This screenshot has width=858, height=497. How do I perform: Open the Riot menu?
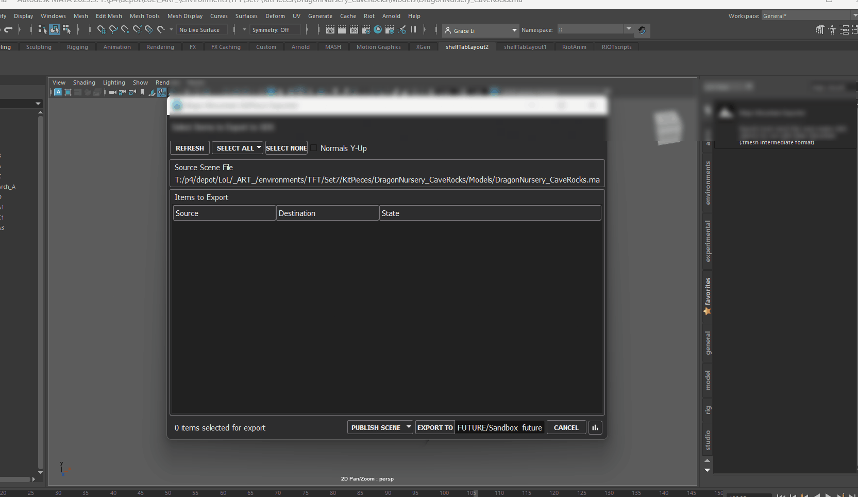369,16
